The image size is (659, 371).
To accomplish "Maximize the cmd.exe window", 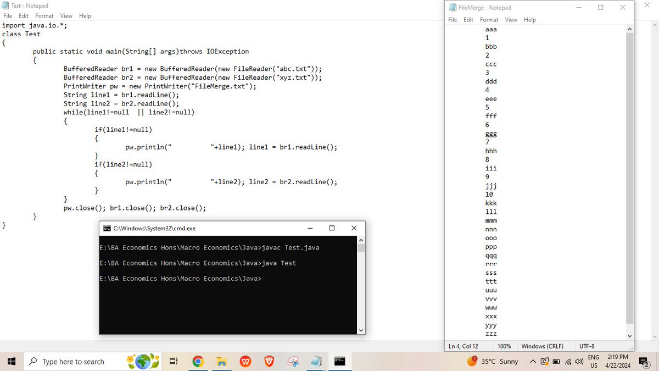I will pyautogui.click(x=332, y=228).
